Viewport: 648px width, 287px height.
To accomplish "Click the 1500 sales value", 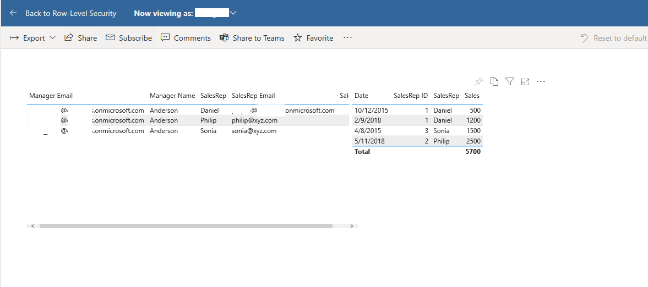I will 473,131.
